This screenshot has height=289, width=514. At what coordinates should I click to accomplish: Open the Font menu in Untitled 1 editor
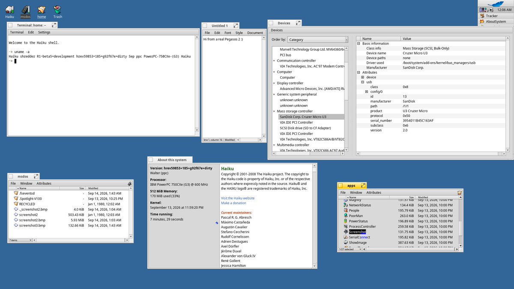[x=228, y=33]
